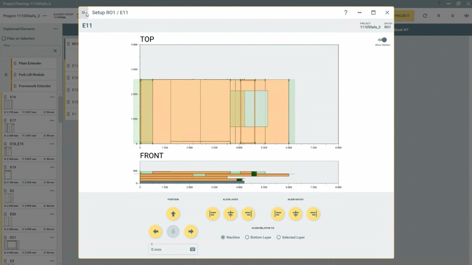Select the Framework Extender item
Screen dimensions: 472x265
(x=34, y=86)
